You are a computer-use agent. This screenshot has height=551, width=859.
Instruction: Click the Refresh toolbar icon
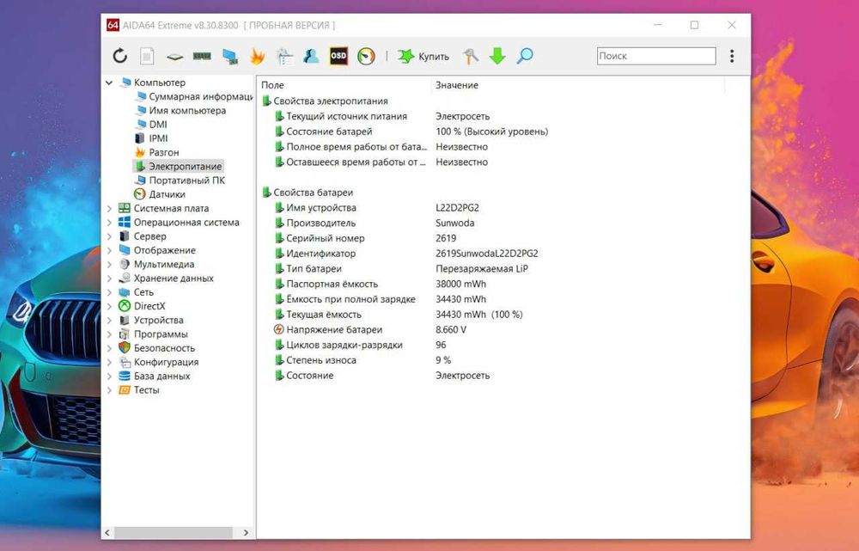pyautogui.click(x=120, y=56)
